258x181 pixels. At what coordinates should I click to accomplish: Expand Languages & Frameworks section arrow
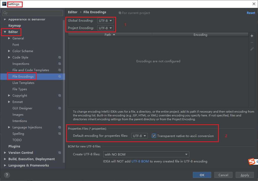click(x=5, y=165)
